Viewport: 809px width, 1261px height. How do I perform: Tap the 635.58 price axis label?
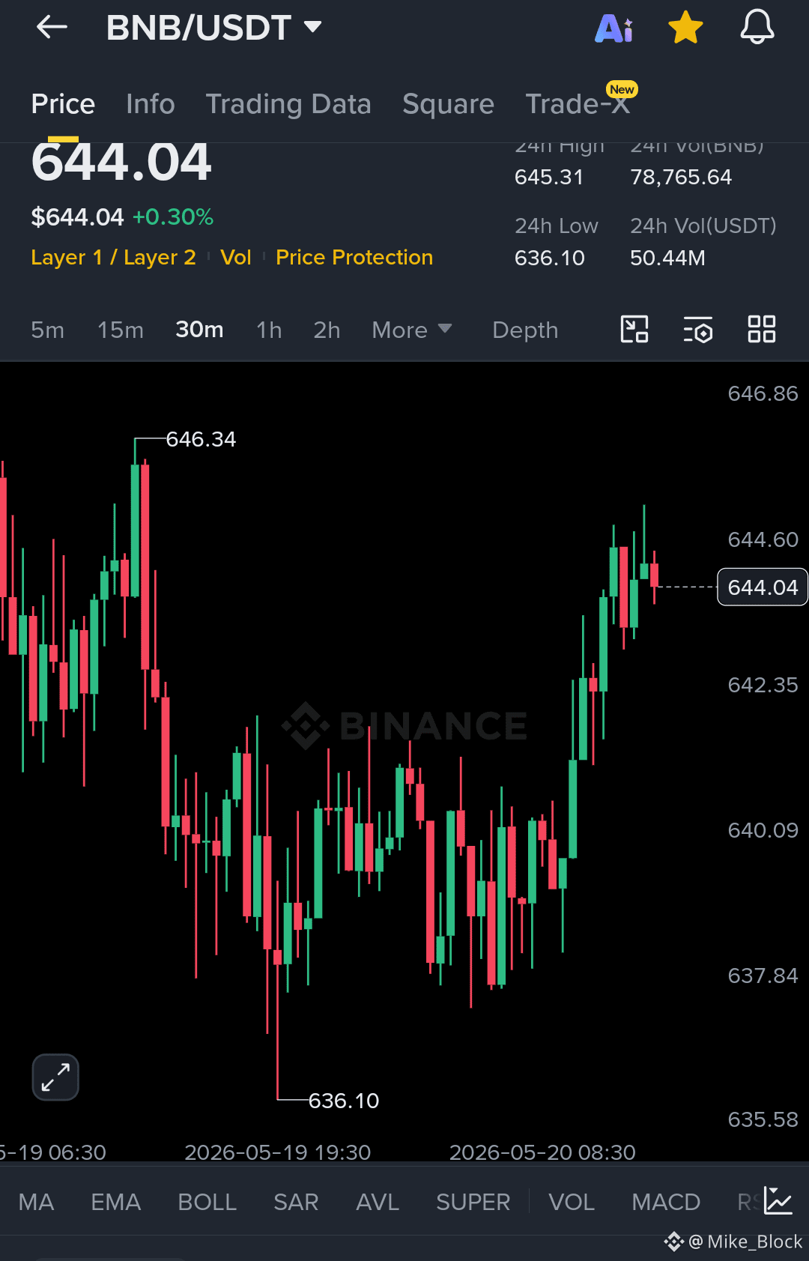(x=763, y=1119)
